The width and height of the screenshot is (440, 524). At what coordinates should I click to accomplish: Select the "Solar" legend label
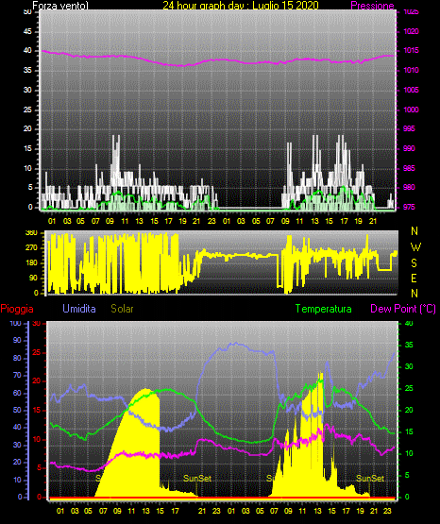pos(122,309)
